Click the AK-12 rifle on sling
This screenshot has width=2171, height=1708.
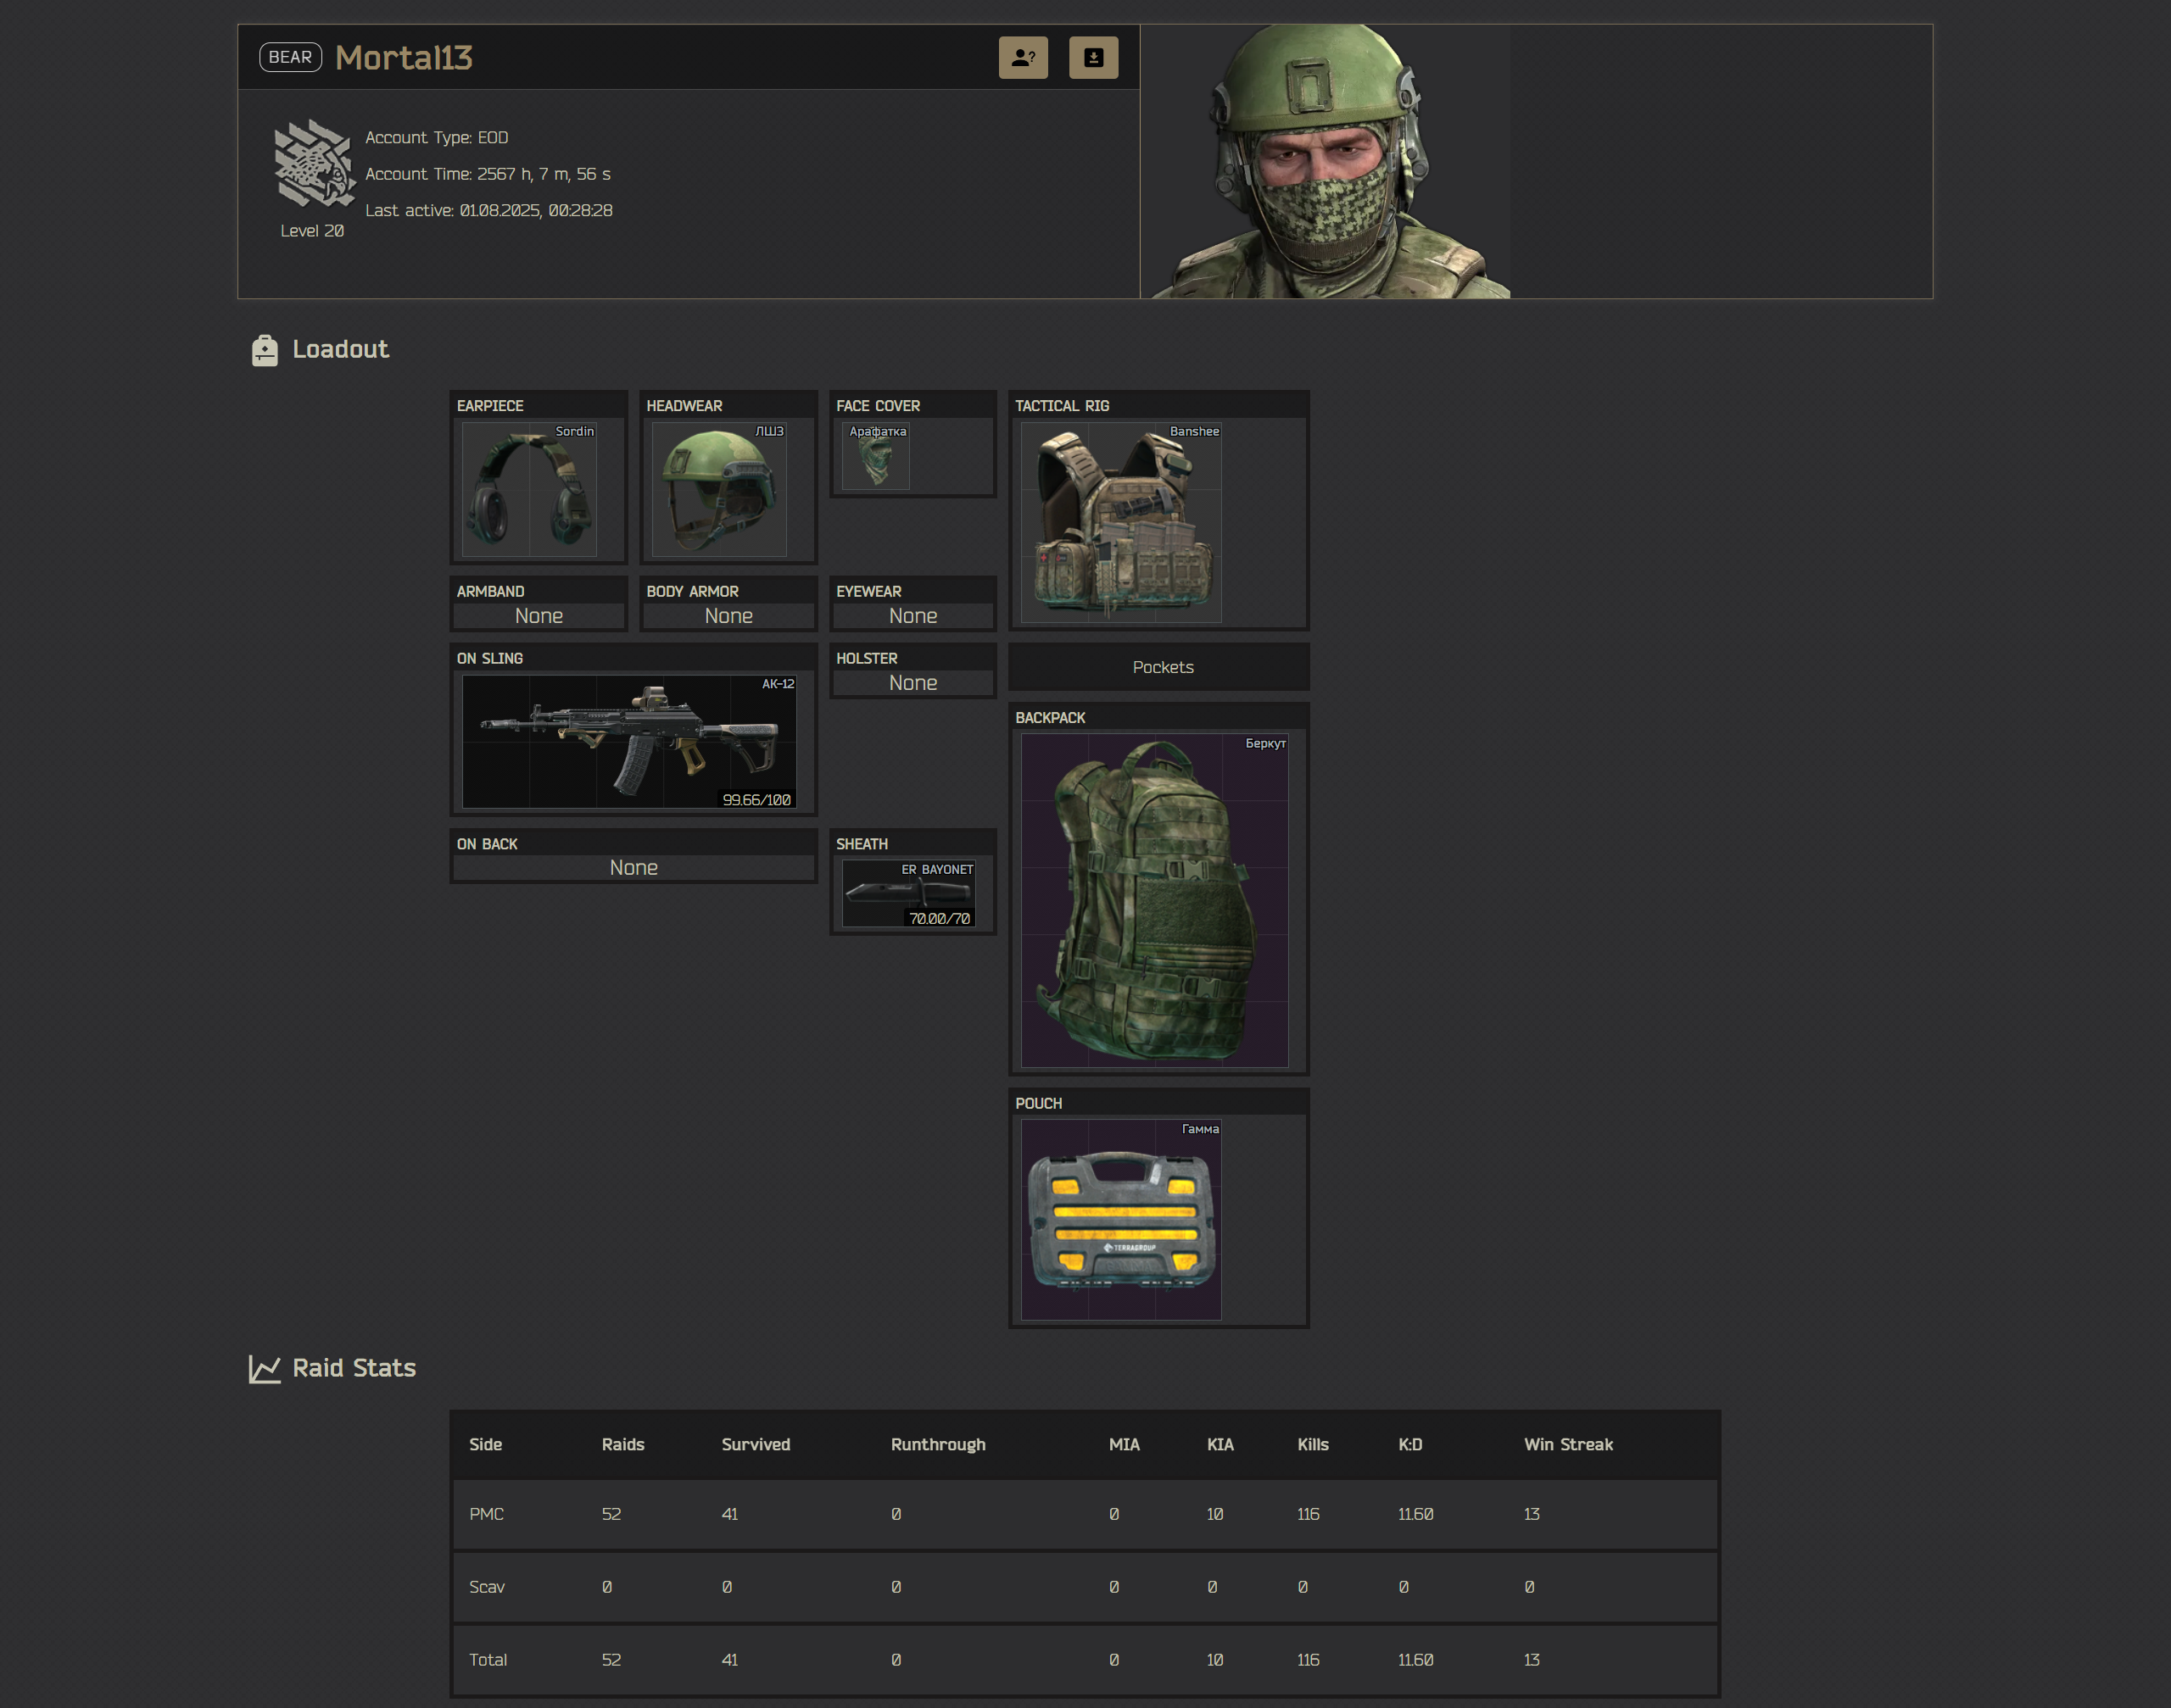click(629, 741)
